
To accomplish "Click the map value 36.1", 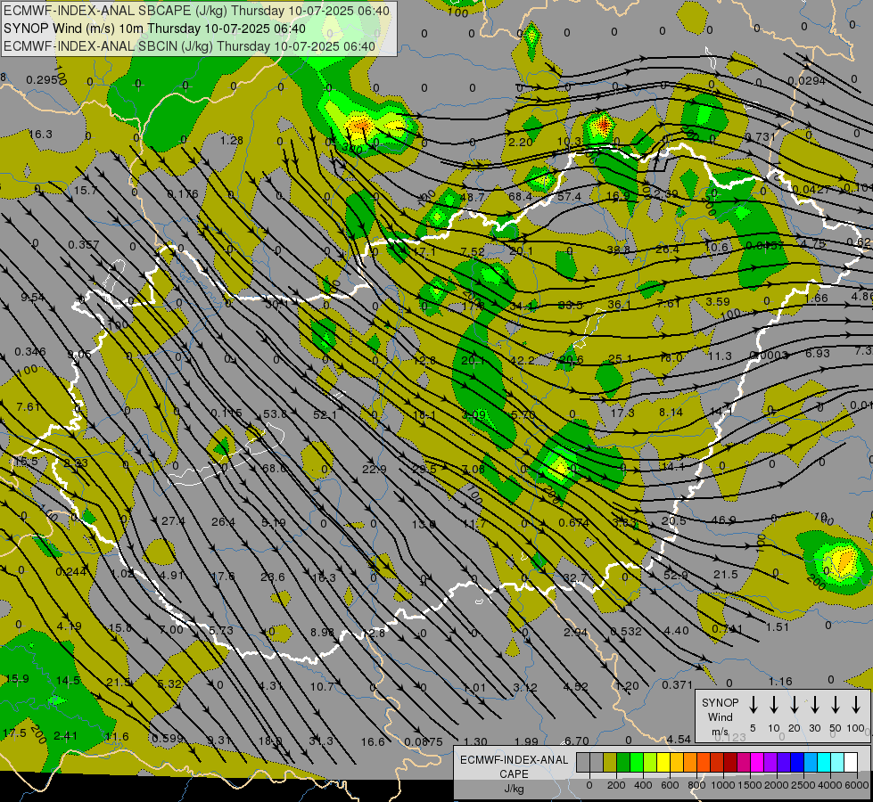I will coord(619,305).
